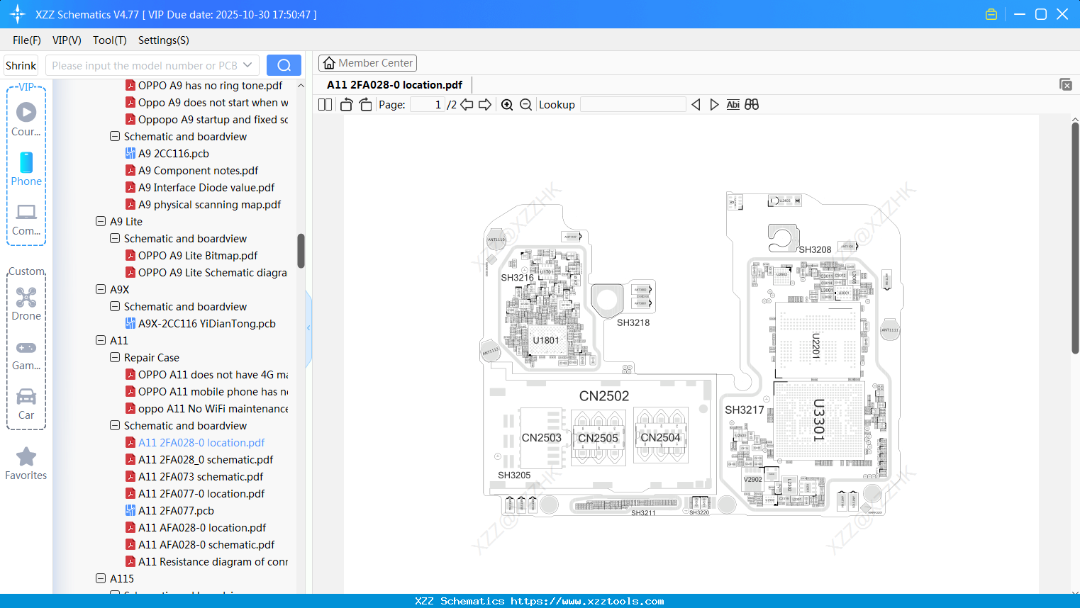Click inside the Lookup search field
Screen dimensions: 1080x608
633,104
